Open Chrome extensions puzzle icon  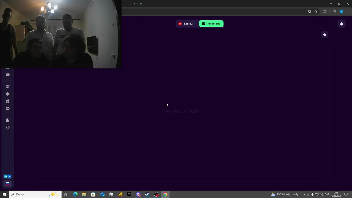point(325,12)
